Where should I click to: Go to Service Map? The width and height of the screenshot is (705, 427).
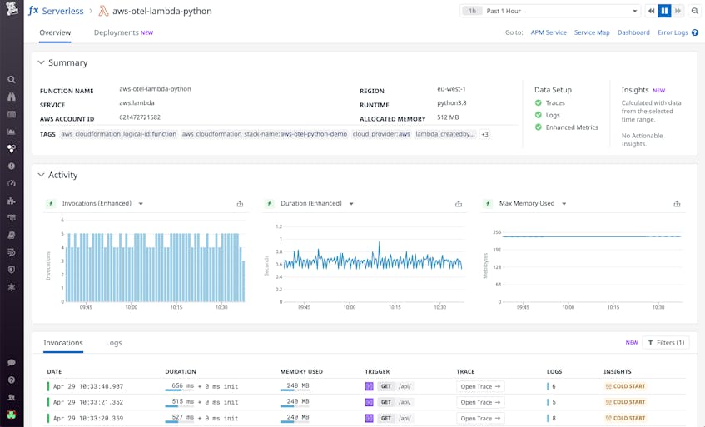[592, 32]
